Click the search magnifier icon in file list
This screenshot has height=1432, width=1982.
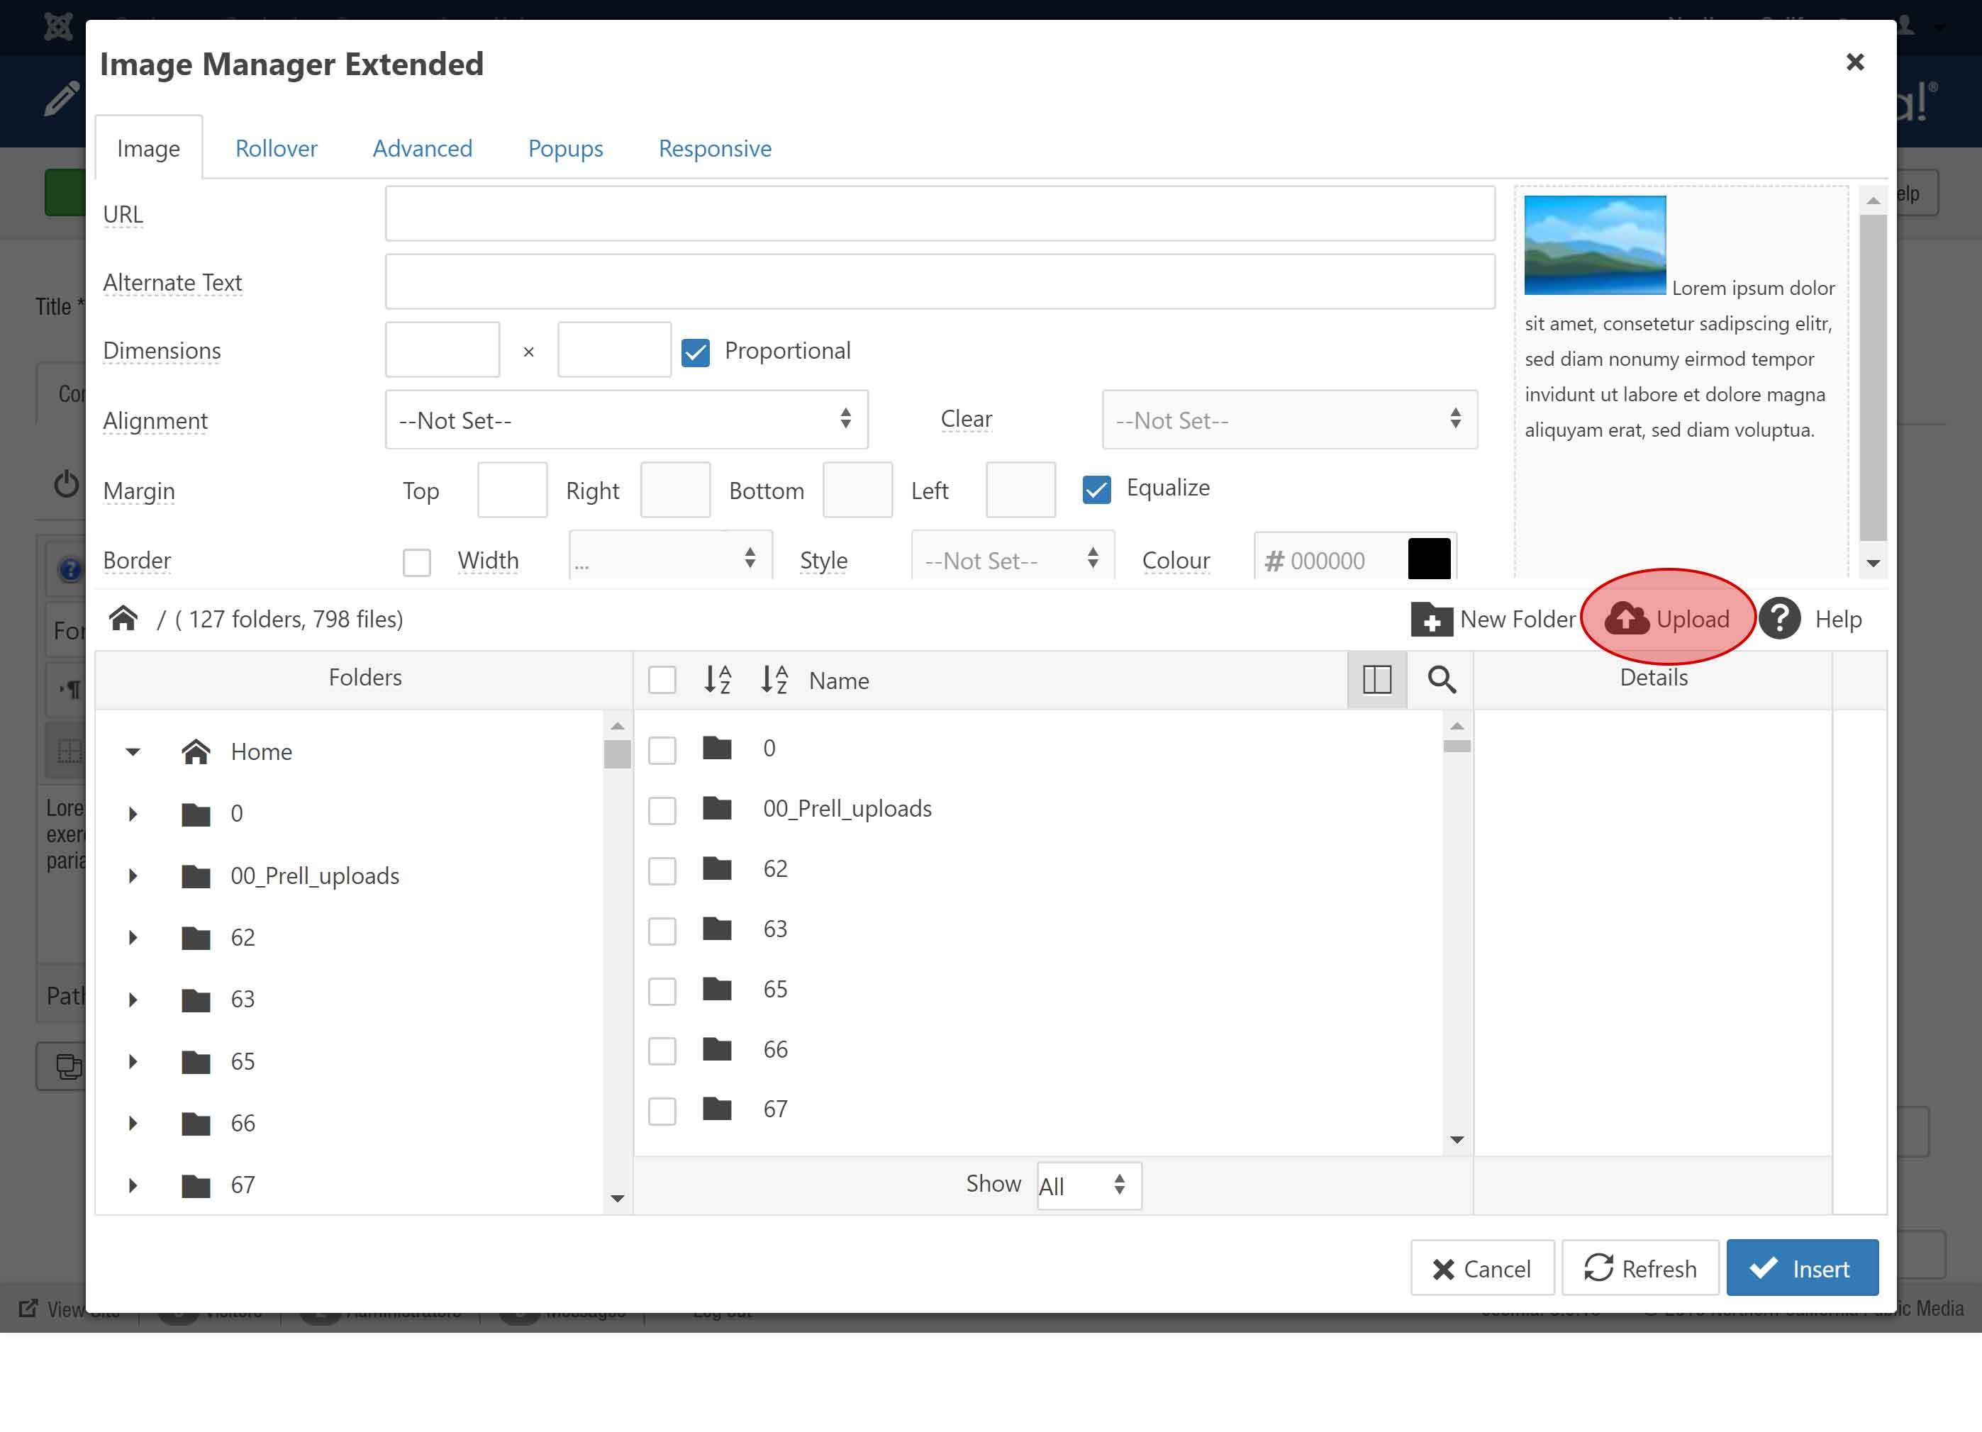coord(1441,680)
